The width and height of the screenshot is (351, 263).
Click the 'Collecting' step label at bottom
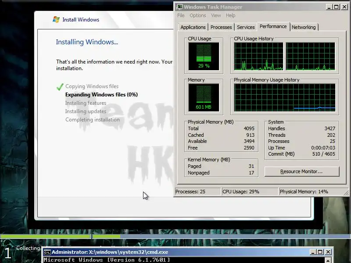click(x=28, y=248)
